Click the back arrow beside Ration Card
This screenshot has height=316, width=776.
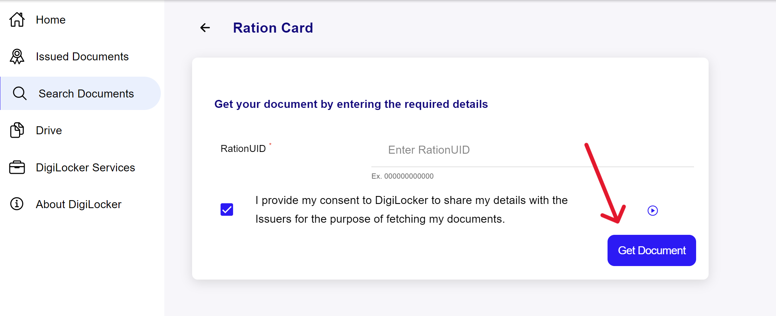point(205,28)
